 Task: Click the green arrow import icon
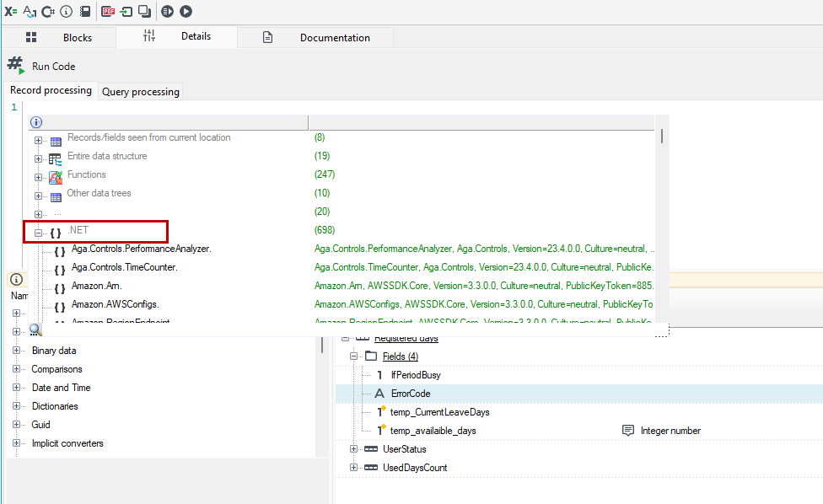point(126,11)
